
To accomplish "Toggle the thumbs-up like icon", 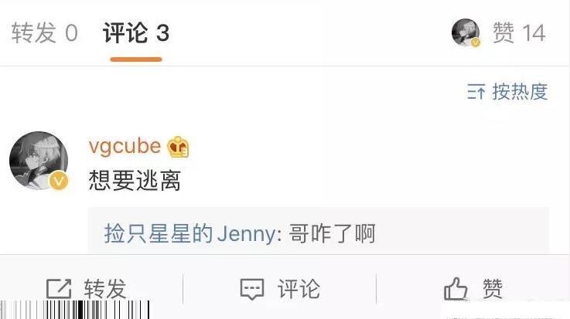I will [456, 289].
